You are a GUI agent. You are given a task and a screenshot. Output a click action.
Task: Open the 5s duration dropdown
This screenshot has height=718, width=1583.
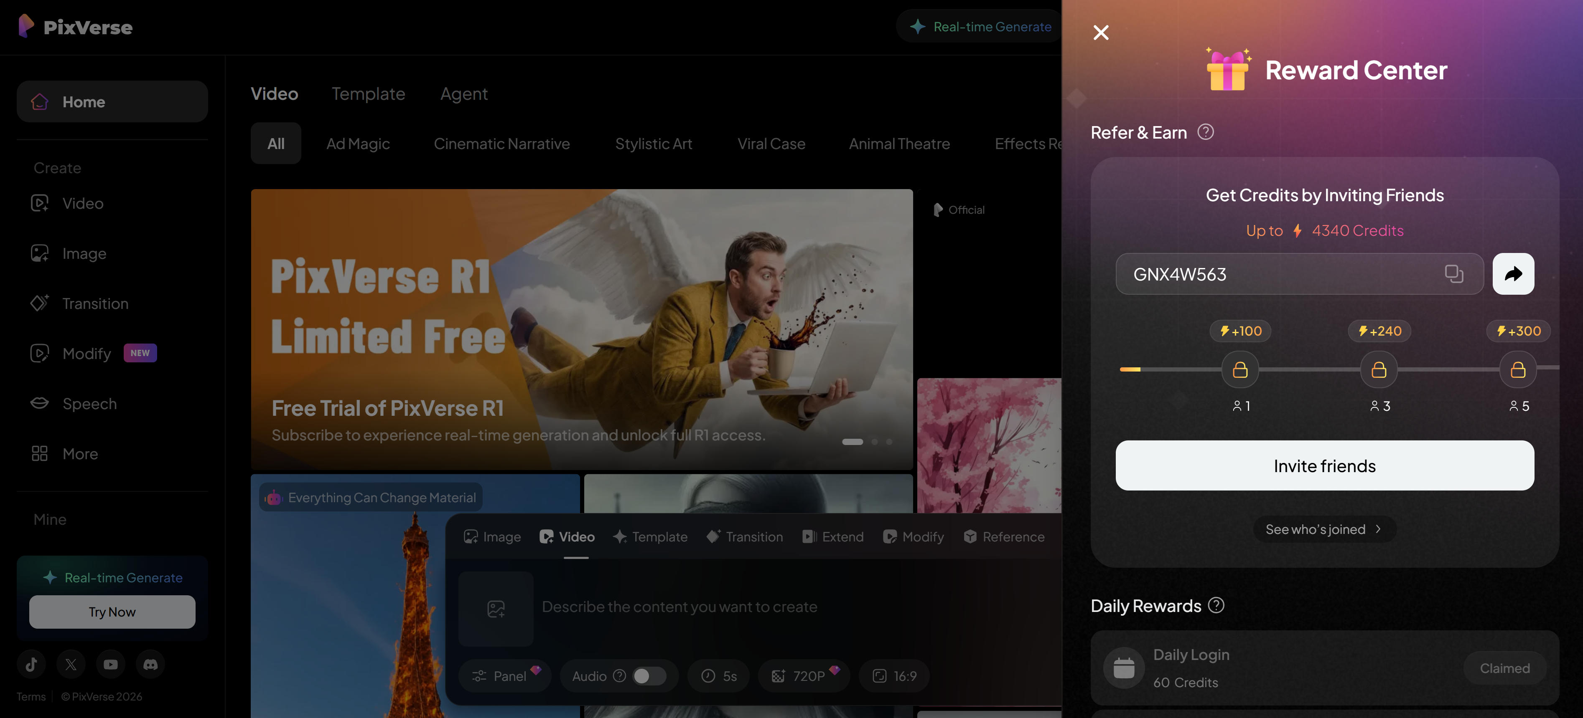click(x=719, y=676)
